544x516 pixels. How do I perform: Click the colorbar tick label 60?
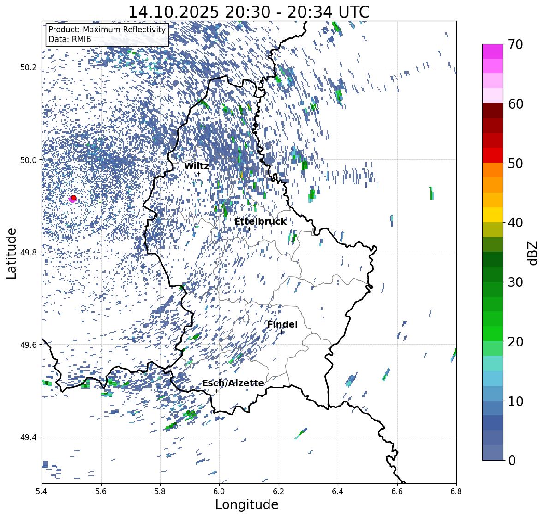(x=515, y=104)
